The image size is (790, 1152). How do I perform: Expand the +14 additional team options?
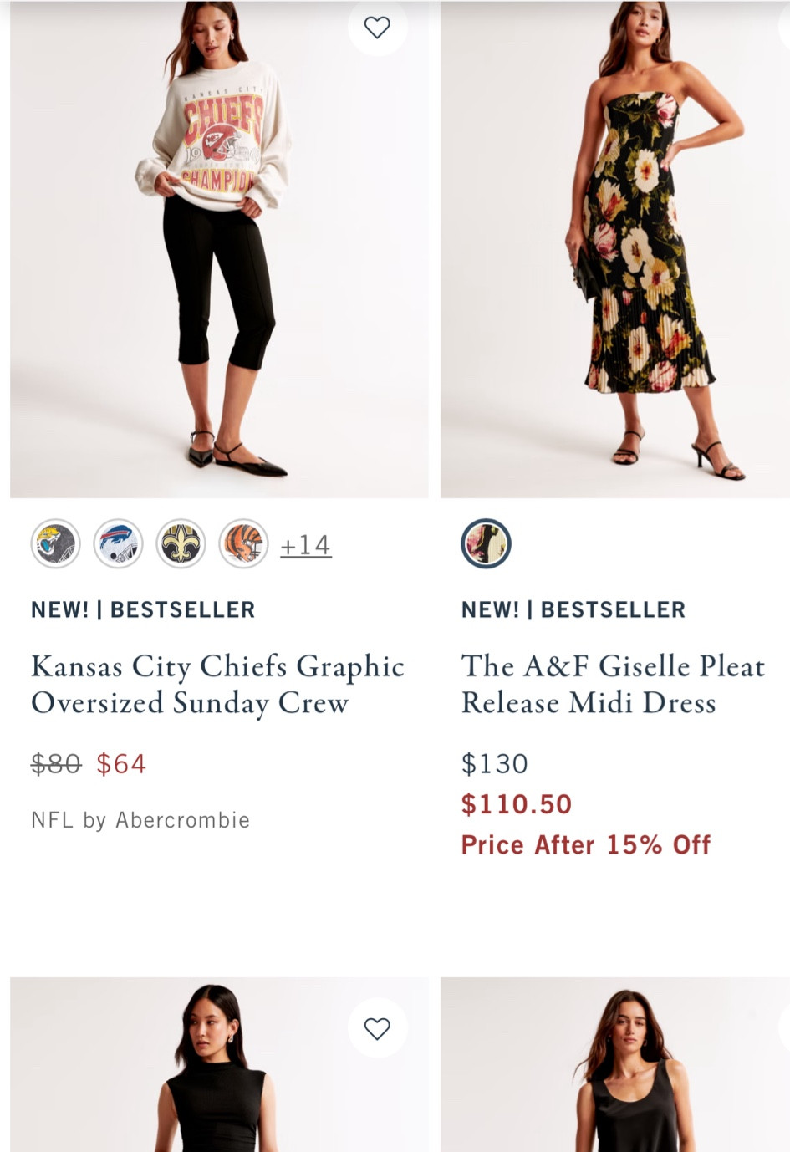click(305, 543)
